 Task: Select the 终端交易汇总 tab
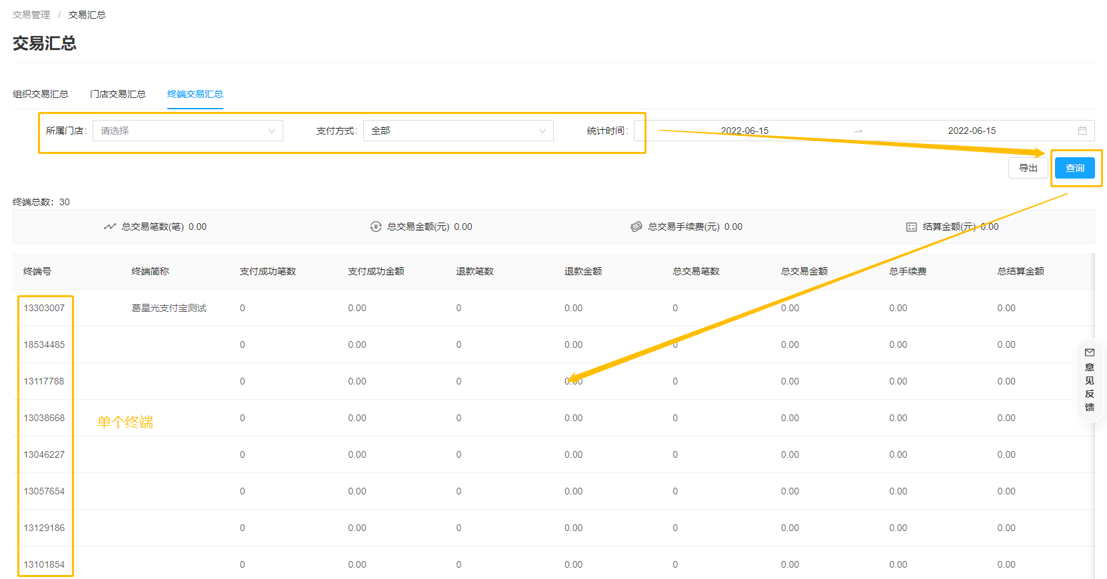[195, 94]
